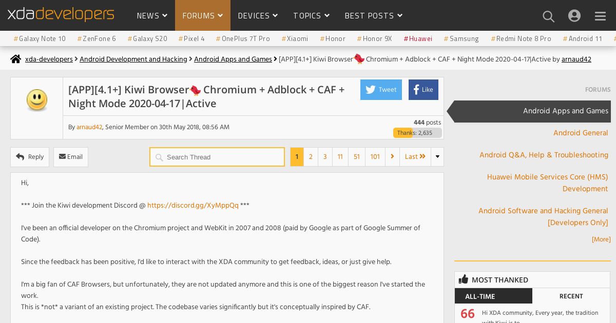Select the #Android 11 tag
Screen dimensions: 616x323
click(x=582, y=38)
